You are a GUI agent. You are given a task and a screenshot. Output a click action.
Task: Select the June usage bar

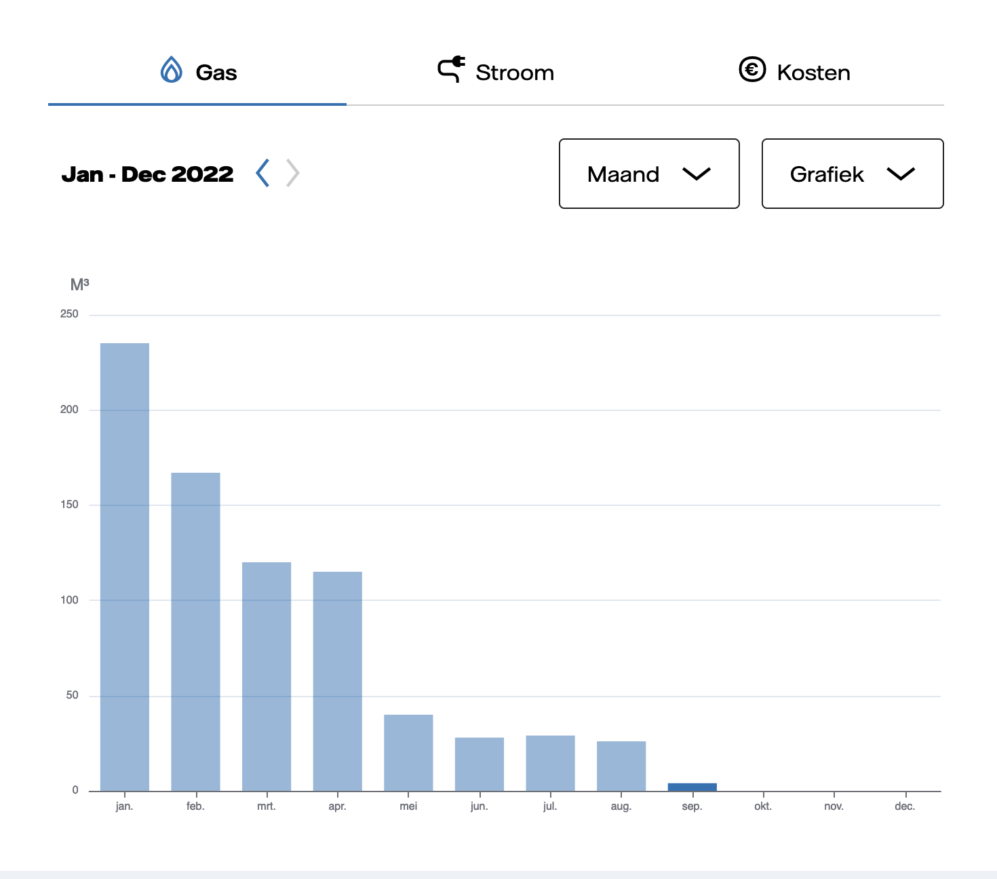pyautogui.click(x=480, y=764)
